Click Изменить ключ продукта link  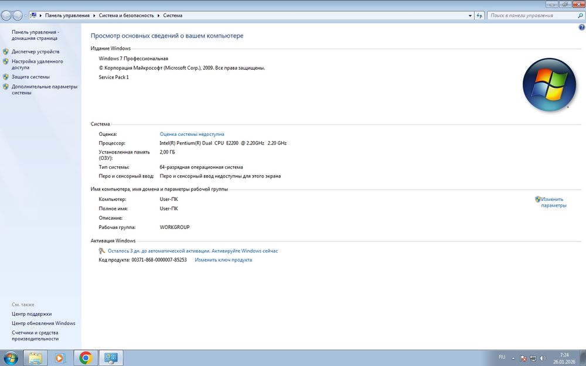coord(223,260)
